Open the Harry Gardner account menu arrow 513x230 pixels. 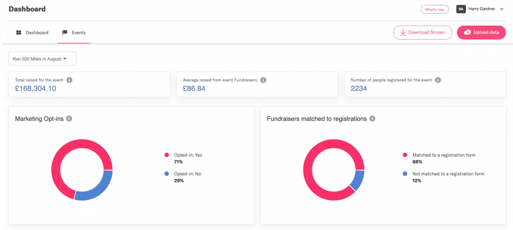tap(501, 10)
